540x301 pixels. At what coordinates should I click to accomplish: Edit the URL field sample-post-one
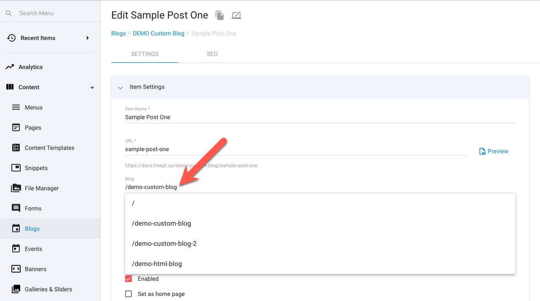(296, 149)
